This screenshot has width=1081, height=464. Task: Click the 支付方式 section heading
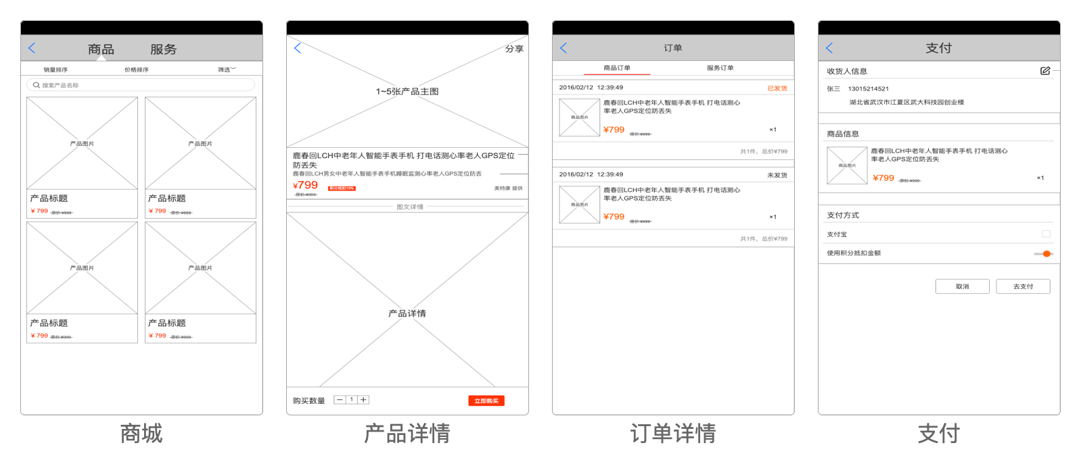coord(843,215)
